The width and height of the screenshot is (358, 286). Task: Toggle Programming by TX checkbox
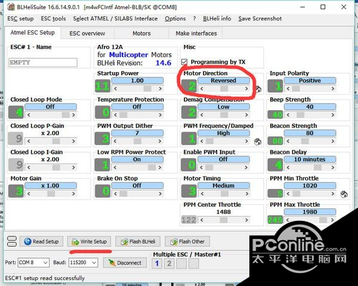point(184,62)
